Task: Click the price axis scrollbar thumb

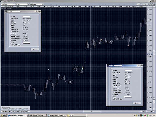Action: tap(154, 52)
